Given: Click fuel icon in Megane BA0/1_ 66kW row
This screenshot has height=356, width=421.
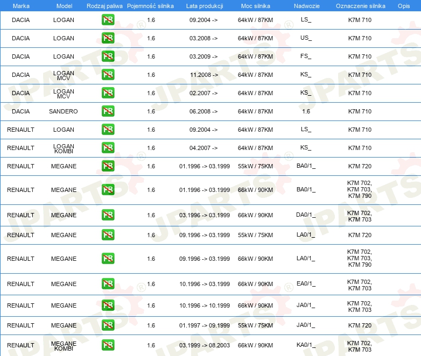Looking at the screenshot, I should pos(108,190).
